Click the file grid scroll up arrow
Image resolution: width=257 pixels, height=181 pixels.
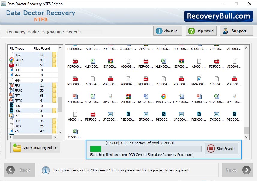246,48
